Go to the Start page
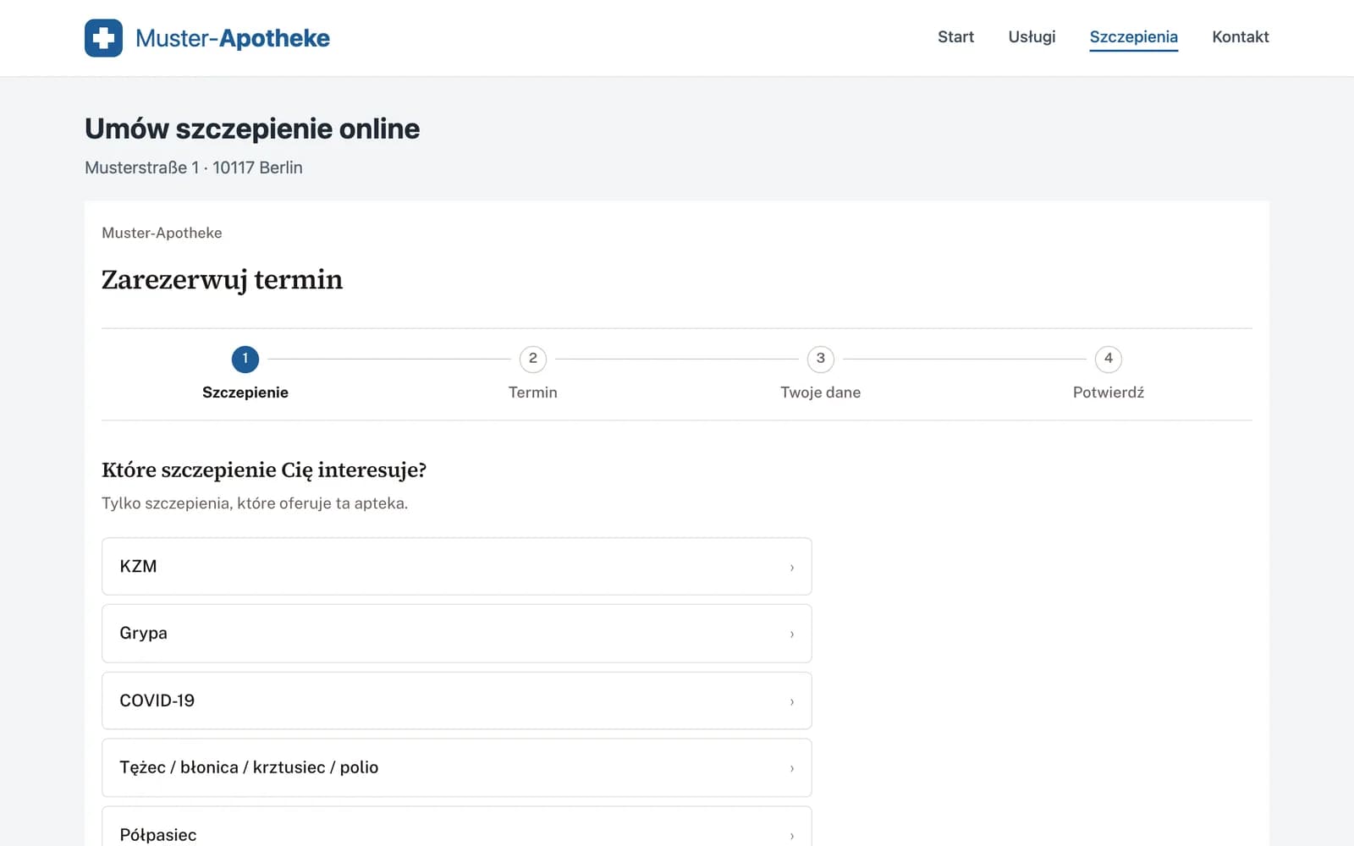The height and width of the screenshot is (846, 1354). coord(955,37)
